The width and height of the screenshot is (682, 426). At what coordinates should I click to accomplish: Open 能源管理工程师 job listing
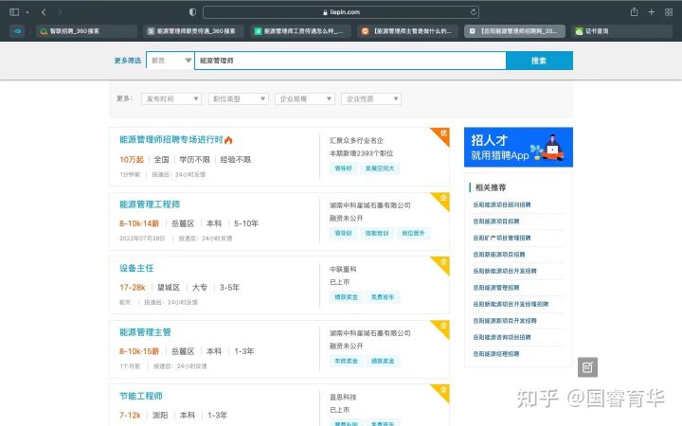(x=150, y=204)
